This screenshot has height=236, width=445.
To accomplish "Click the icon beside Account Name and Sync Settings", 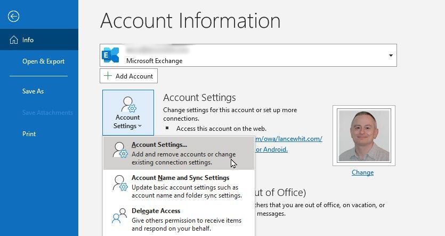I will [x=120, y=183].
